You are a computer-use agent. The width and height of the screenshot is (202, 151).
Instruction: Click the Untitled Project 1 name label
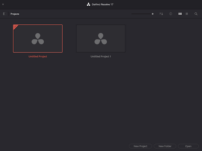[x=101, y=56]
